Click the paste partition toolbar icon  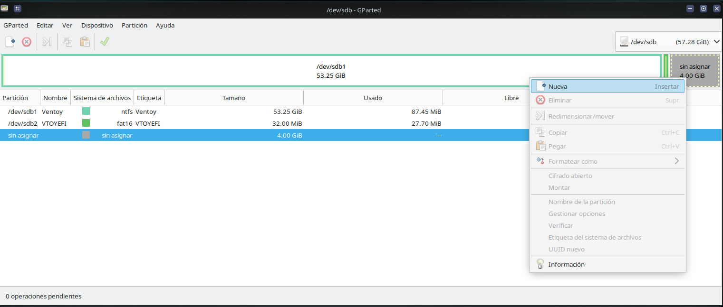[85, 42]
